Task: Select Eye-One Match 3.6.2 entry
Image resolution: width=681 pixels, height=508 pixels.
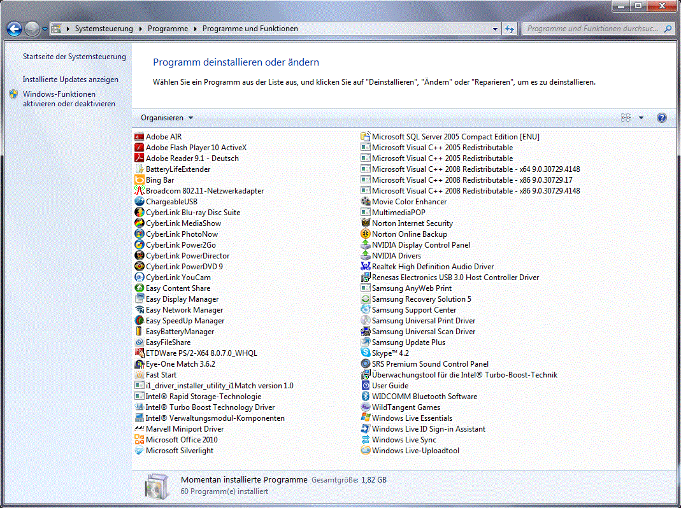Action: pyautogui.click(x=175, y=364)
